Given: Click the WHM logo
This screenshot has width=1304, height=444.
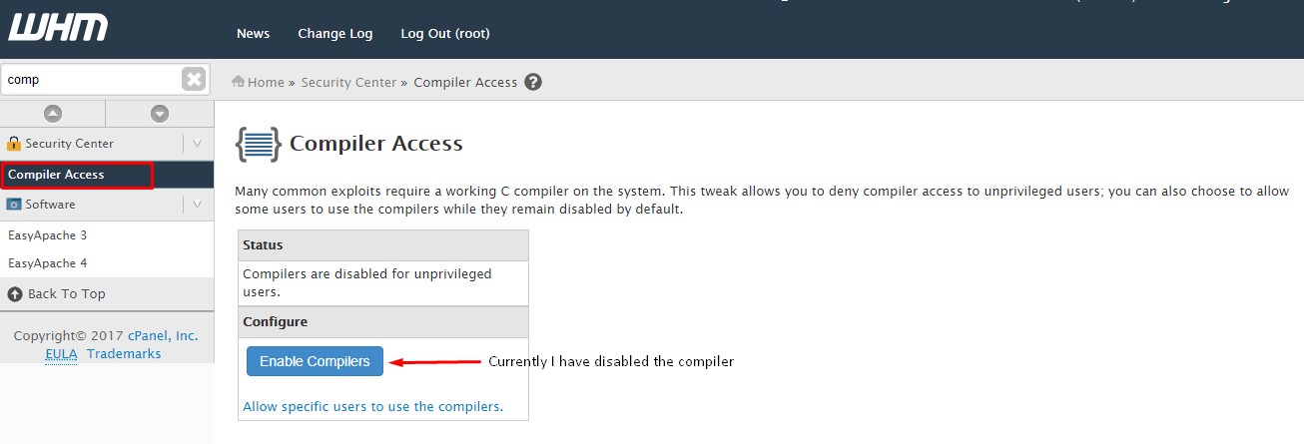Looking at the screenshot, I should [57, 28].
